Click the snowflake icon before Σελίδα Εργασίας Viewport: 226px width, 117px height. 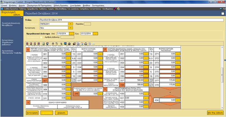point(2,9)
